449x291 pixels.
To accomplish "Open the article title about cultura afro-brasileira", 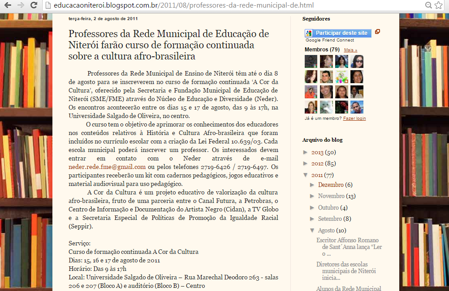I will click(168, 45).
